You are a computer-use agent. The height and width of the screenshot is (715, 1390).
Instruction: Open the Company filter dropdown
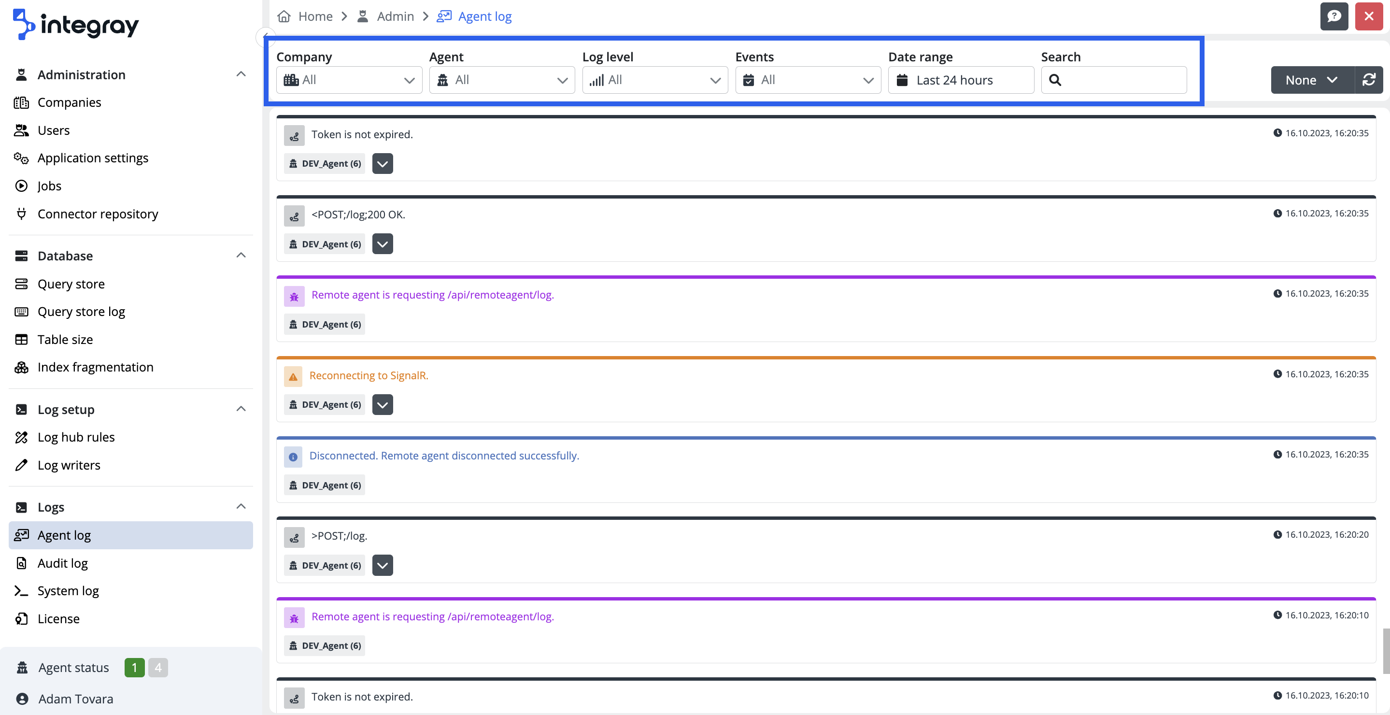(x=349, y=80)
